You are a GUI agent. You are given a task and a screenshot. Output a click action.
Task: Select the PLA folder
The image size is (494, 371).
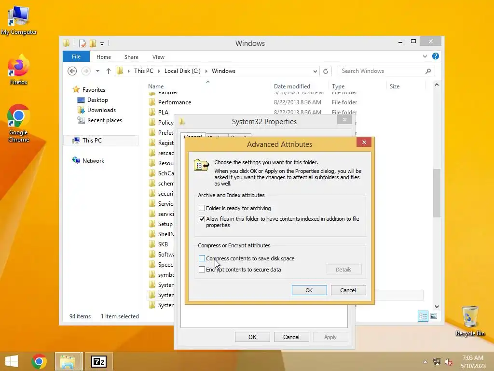click(163, 112)
